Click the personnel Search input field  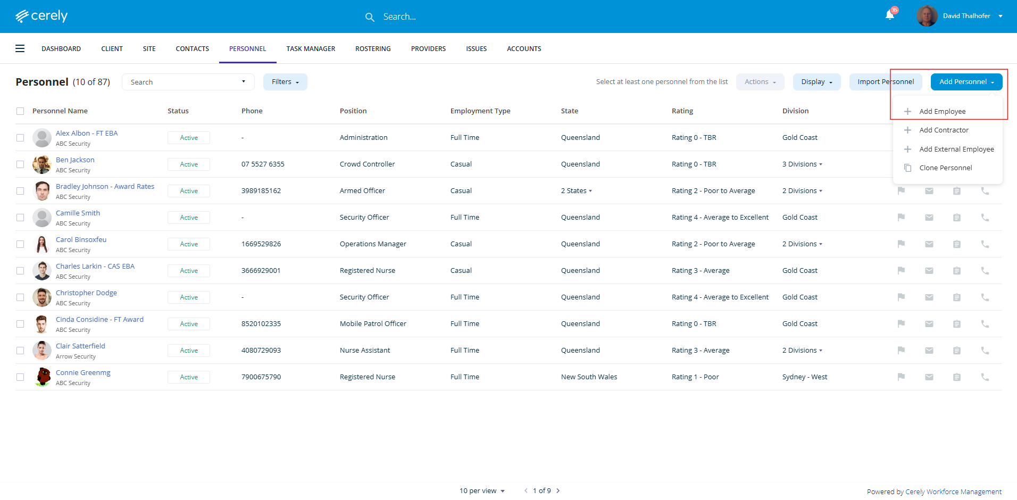coord(181,82)
